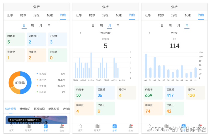Open 维修知识 knowledge tab

(x=25, y=109)
